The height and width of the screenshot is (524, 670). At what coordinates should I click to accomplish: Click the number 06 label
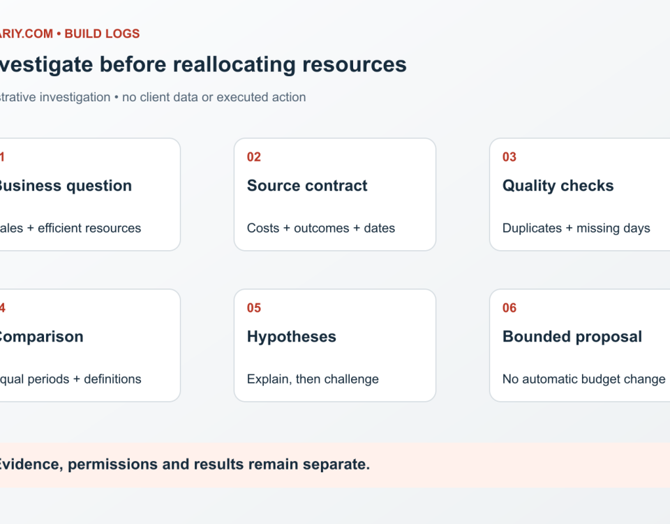click(509, 308)
